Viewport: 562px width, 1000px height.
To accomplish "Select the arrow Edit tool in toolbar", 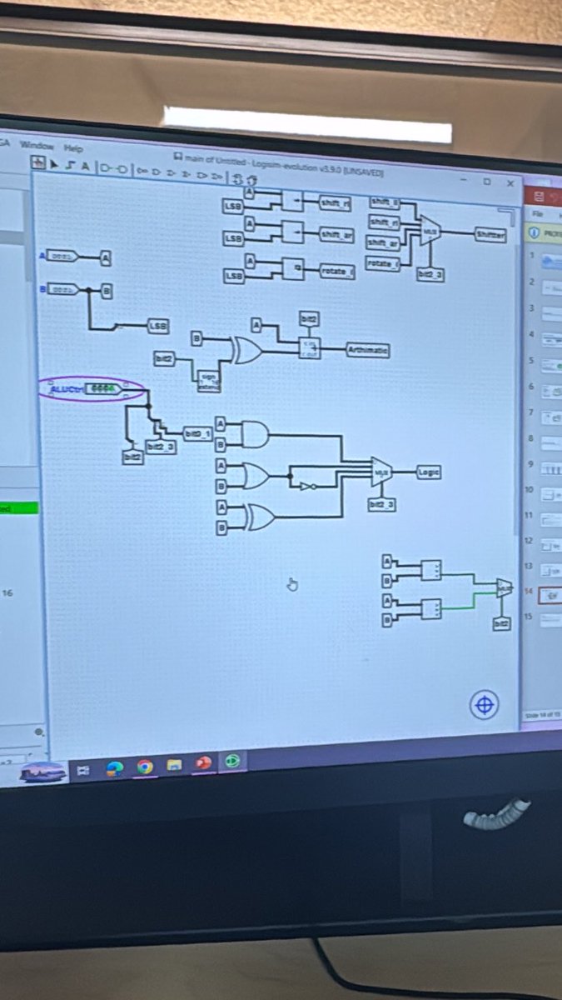I will point(55,164).
